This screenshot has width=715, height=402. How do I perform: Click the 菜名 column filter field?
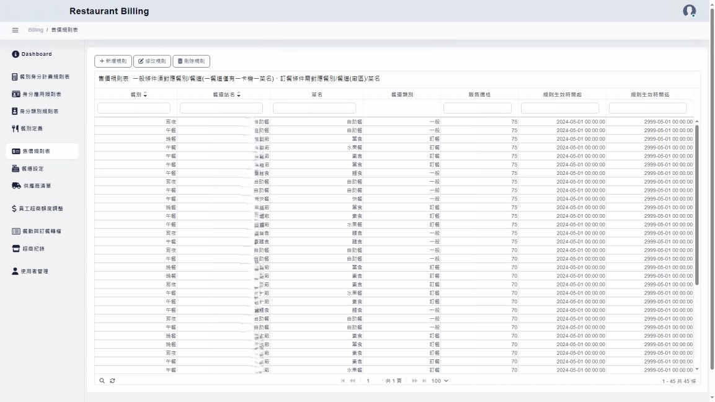[316, 108]
